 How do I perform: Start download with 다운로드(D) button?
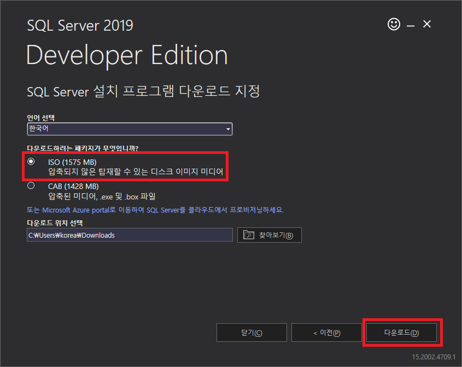tap(401, 332)
